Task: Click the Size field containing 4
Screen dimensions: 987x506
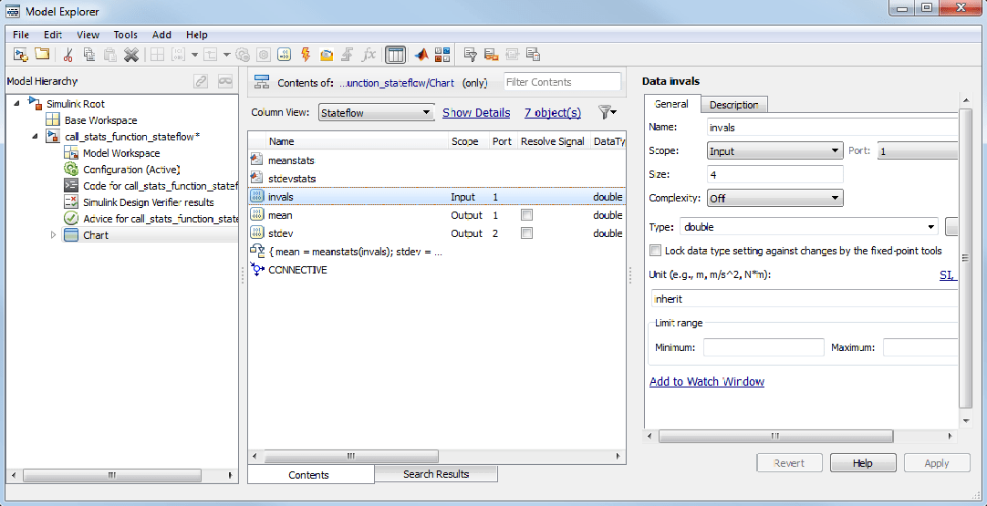Action: [x=774, y=174]
